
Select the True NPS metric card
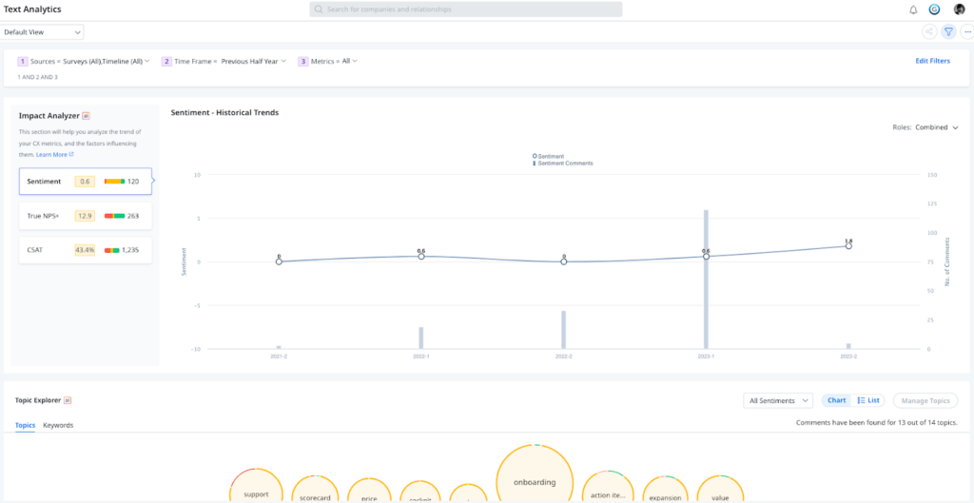pos(85,216)
